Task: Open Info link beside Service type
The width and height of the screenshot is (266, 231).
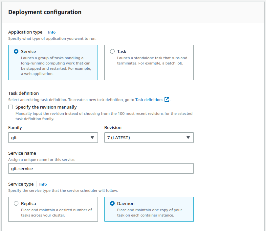Action: point(43,184)
